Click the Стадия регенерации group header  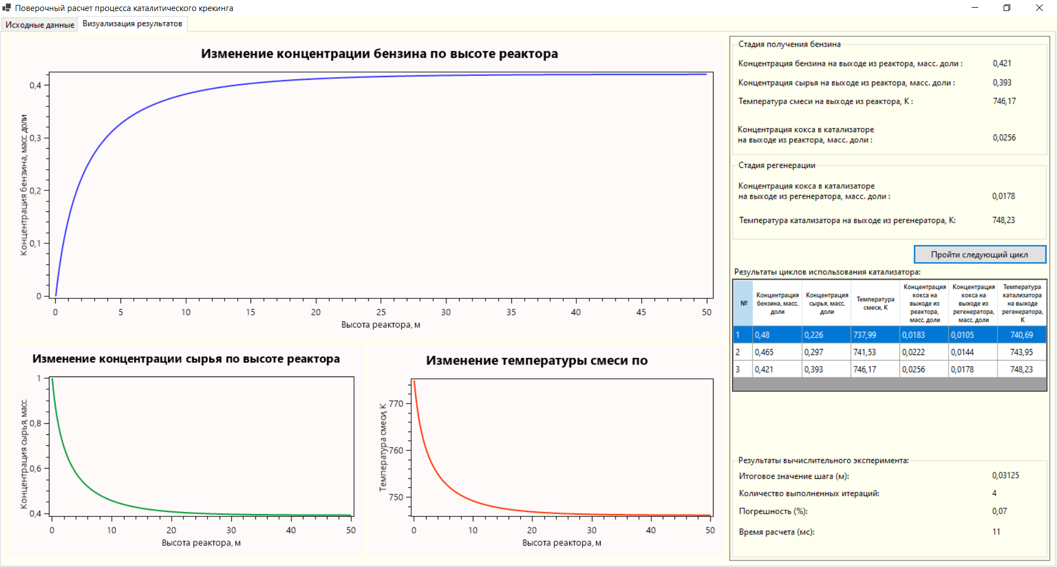pos(776,164)
